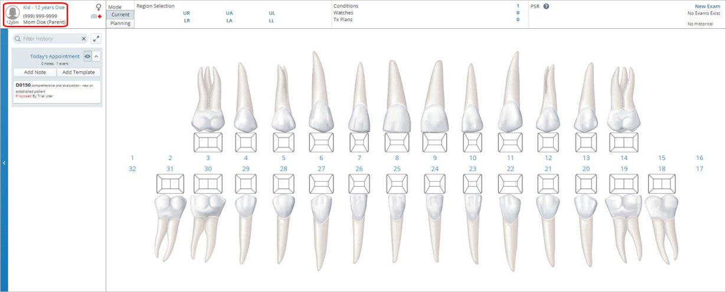
Task: Click the red medical alert cross icon
Action: click(100, 16)
